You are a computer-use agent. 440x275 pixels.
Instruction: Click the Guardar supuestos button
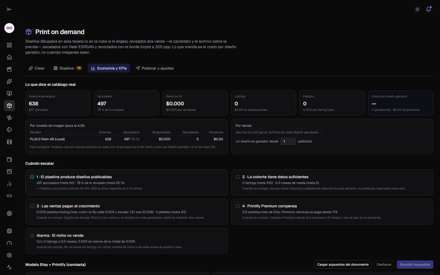(415, 265)
